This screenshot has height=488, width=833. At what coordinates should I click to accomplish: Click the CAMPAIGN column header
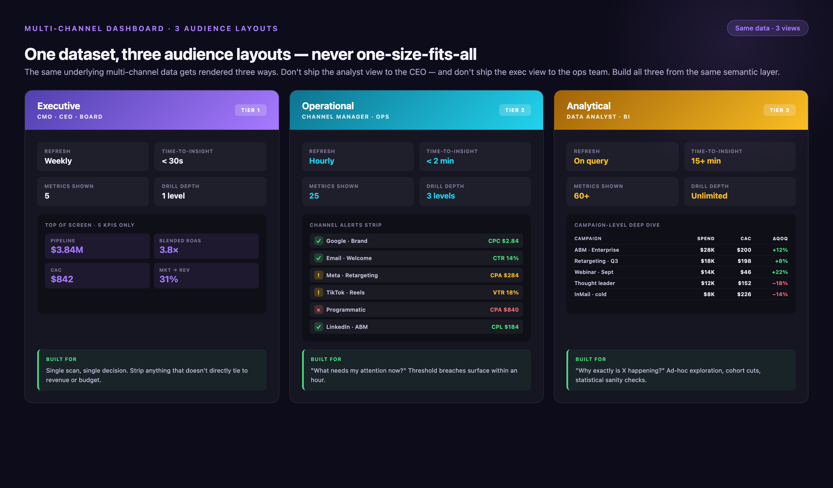tap(588, 239)
